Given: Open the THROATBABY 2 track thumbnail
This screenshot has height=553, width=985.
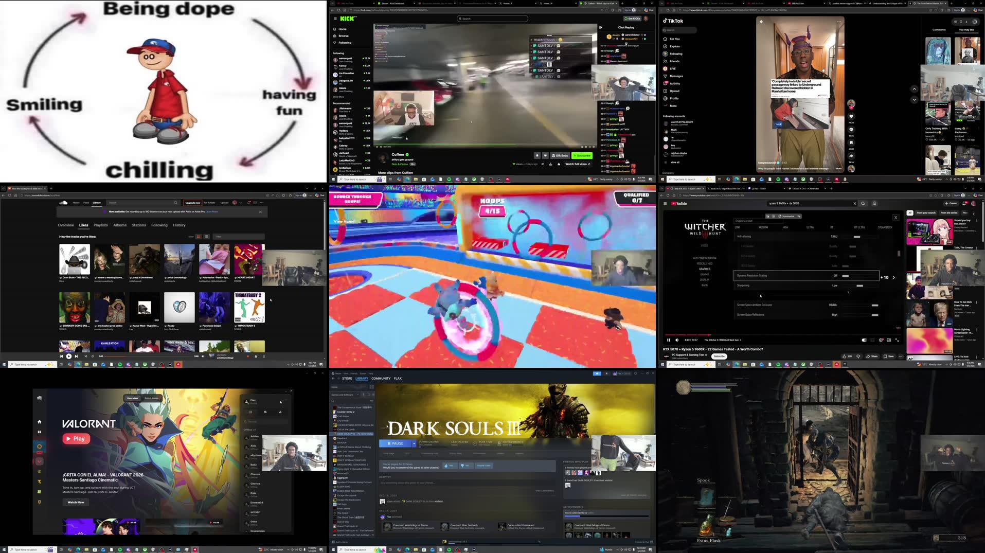Looking at the screenshot, I should [x=249, y=308].
